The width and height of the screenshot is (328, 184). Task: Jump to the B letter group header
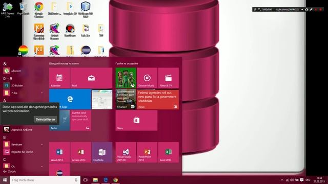5,137
